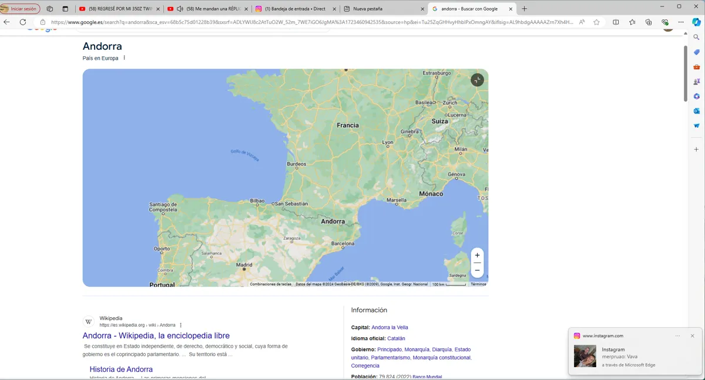Collapse the map with the round shrink button

478,80
